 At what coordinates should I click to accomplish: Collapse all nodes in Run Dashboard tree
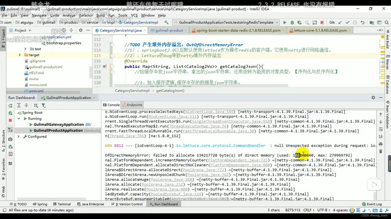click(26, 106)
